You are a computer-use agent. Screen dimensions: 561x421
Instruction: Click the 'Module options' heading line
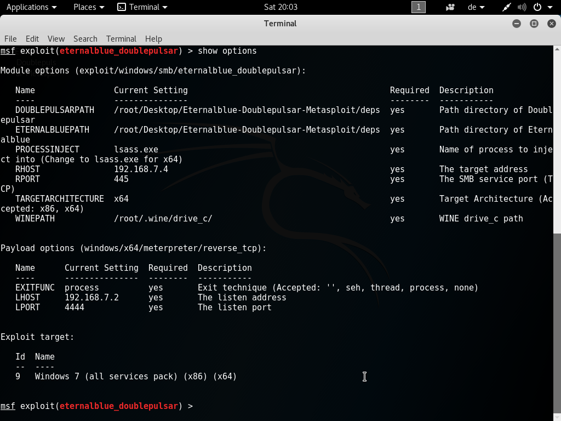point(153,71)
